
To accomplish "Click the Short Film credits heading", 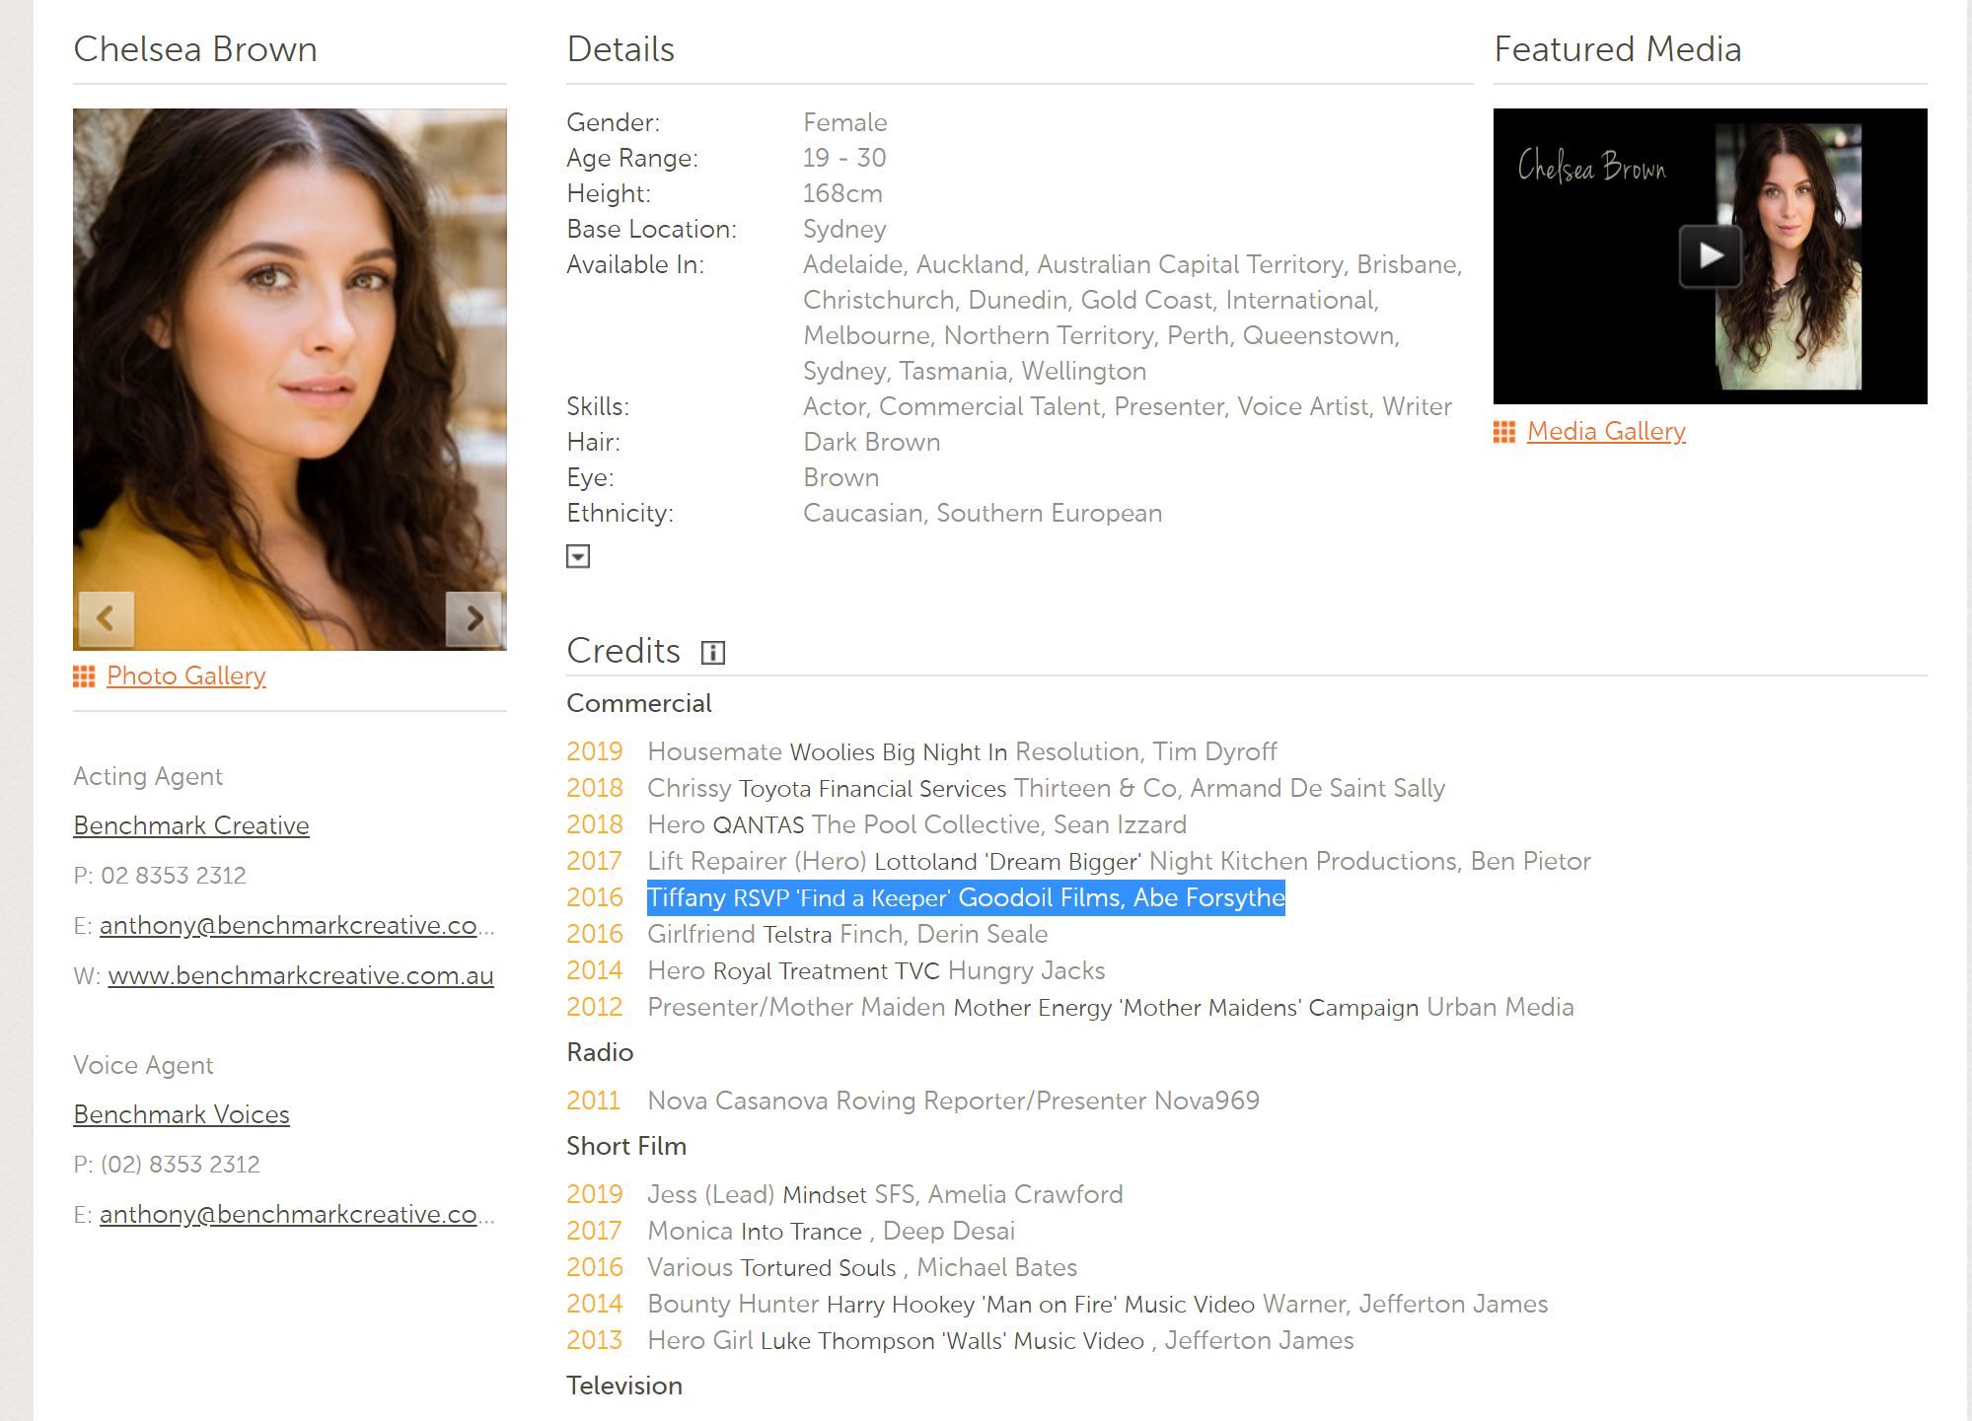I will pyautogui.click(x=625, y=1147).
